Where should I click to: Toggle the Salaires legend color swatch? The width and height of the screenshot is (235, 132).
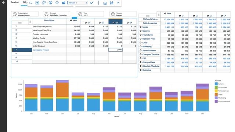(216, 84)
